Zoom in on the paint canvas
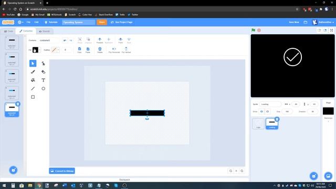336x189 pixels. (x=242, y=171)
